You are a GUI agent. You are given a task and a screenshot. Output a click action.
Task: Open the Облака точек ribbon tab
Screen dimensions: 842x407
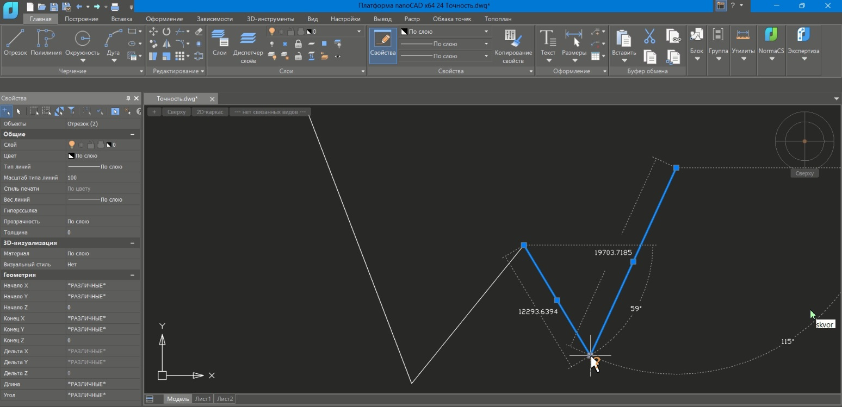(452, 18)
